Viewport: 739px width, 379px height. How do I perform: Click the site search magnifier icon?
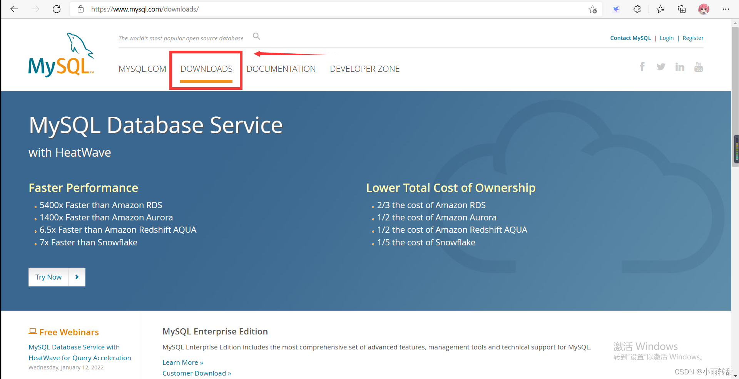tap(256, 36)
